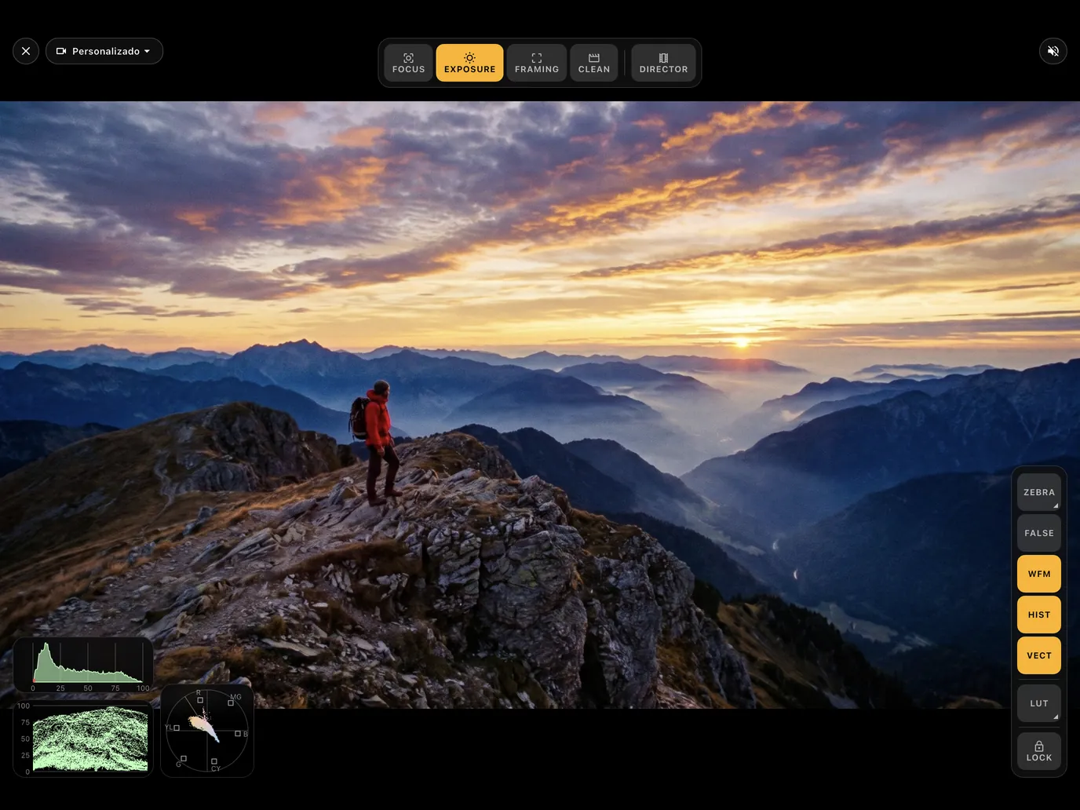Disable the VECT vectorscope button
The image size is (1080, 810).
(x=1039, y=655)
